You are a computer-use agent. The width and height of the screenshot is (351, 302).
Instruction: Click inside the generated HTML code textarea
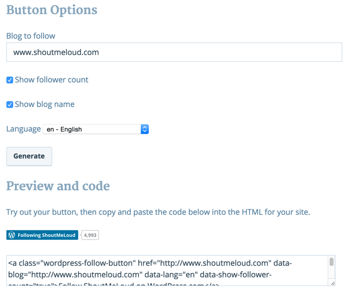[x=167, y=270]
